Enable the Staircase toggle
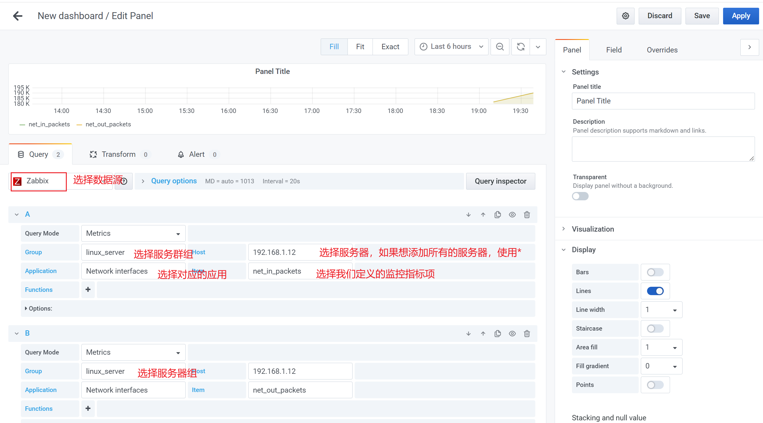The width and height of the screenshot is (763, 423). tap(655, 329)
